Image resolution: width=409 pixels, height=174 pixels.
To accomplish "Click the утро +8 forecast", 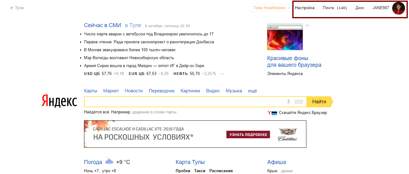I will tap(109, 171).
